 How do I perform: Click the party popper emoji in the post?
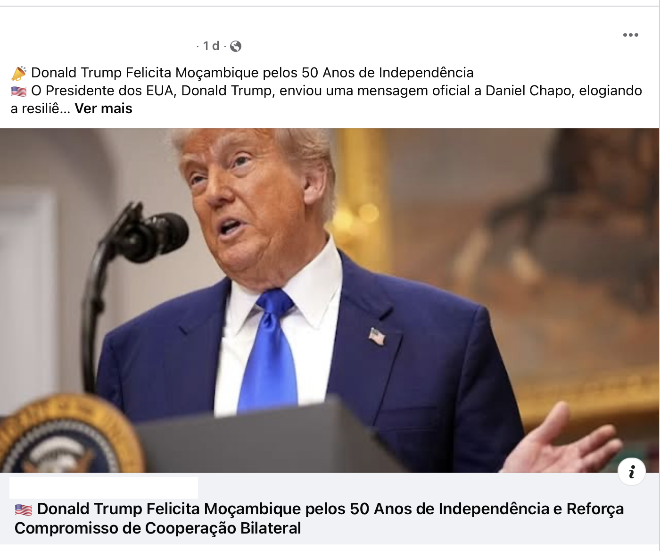click(x=19, y=73)
